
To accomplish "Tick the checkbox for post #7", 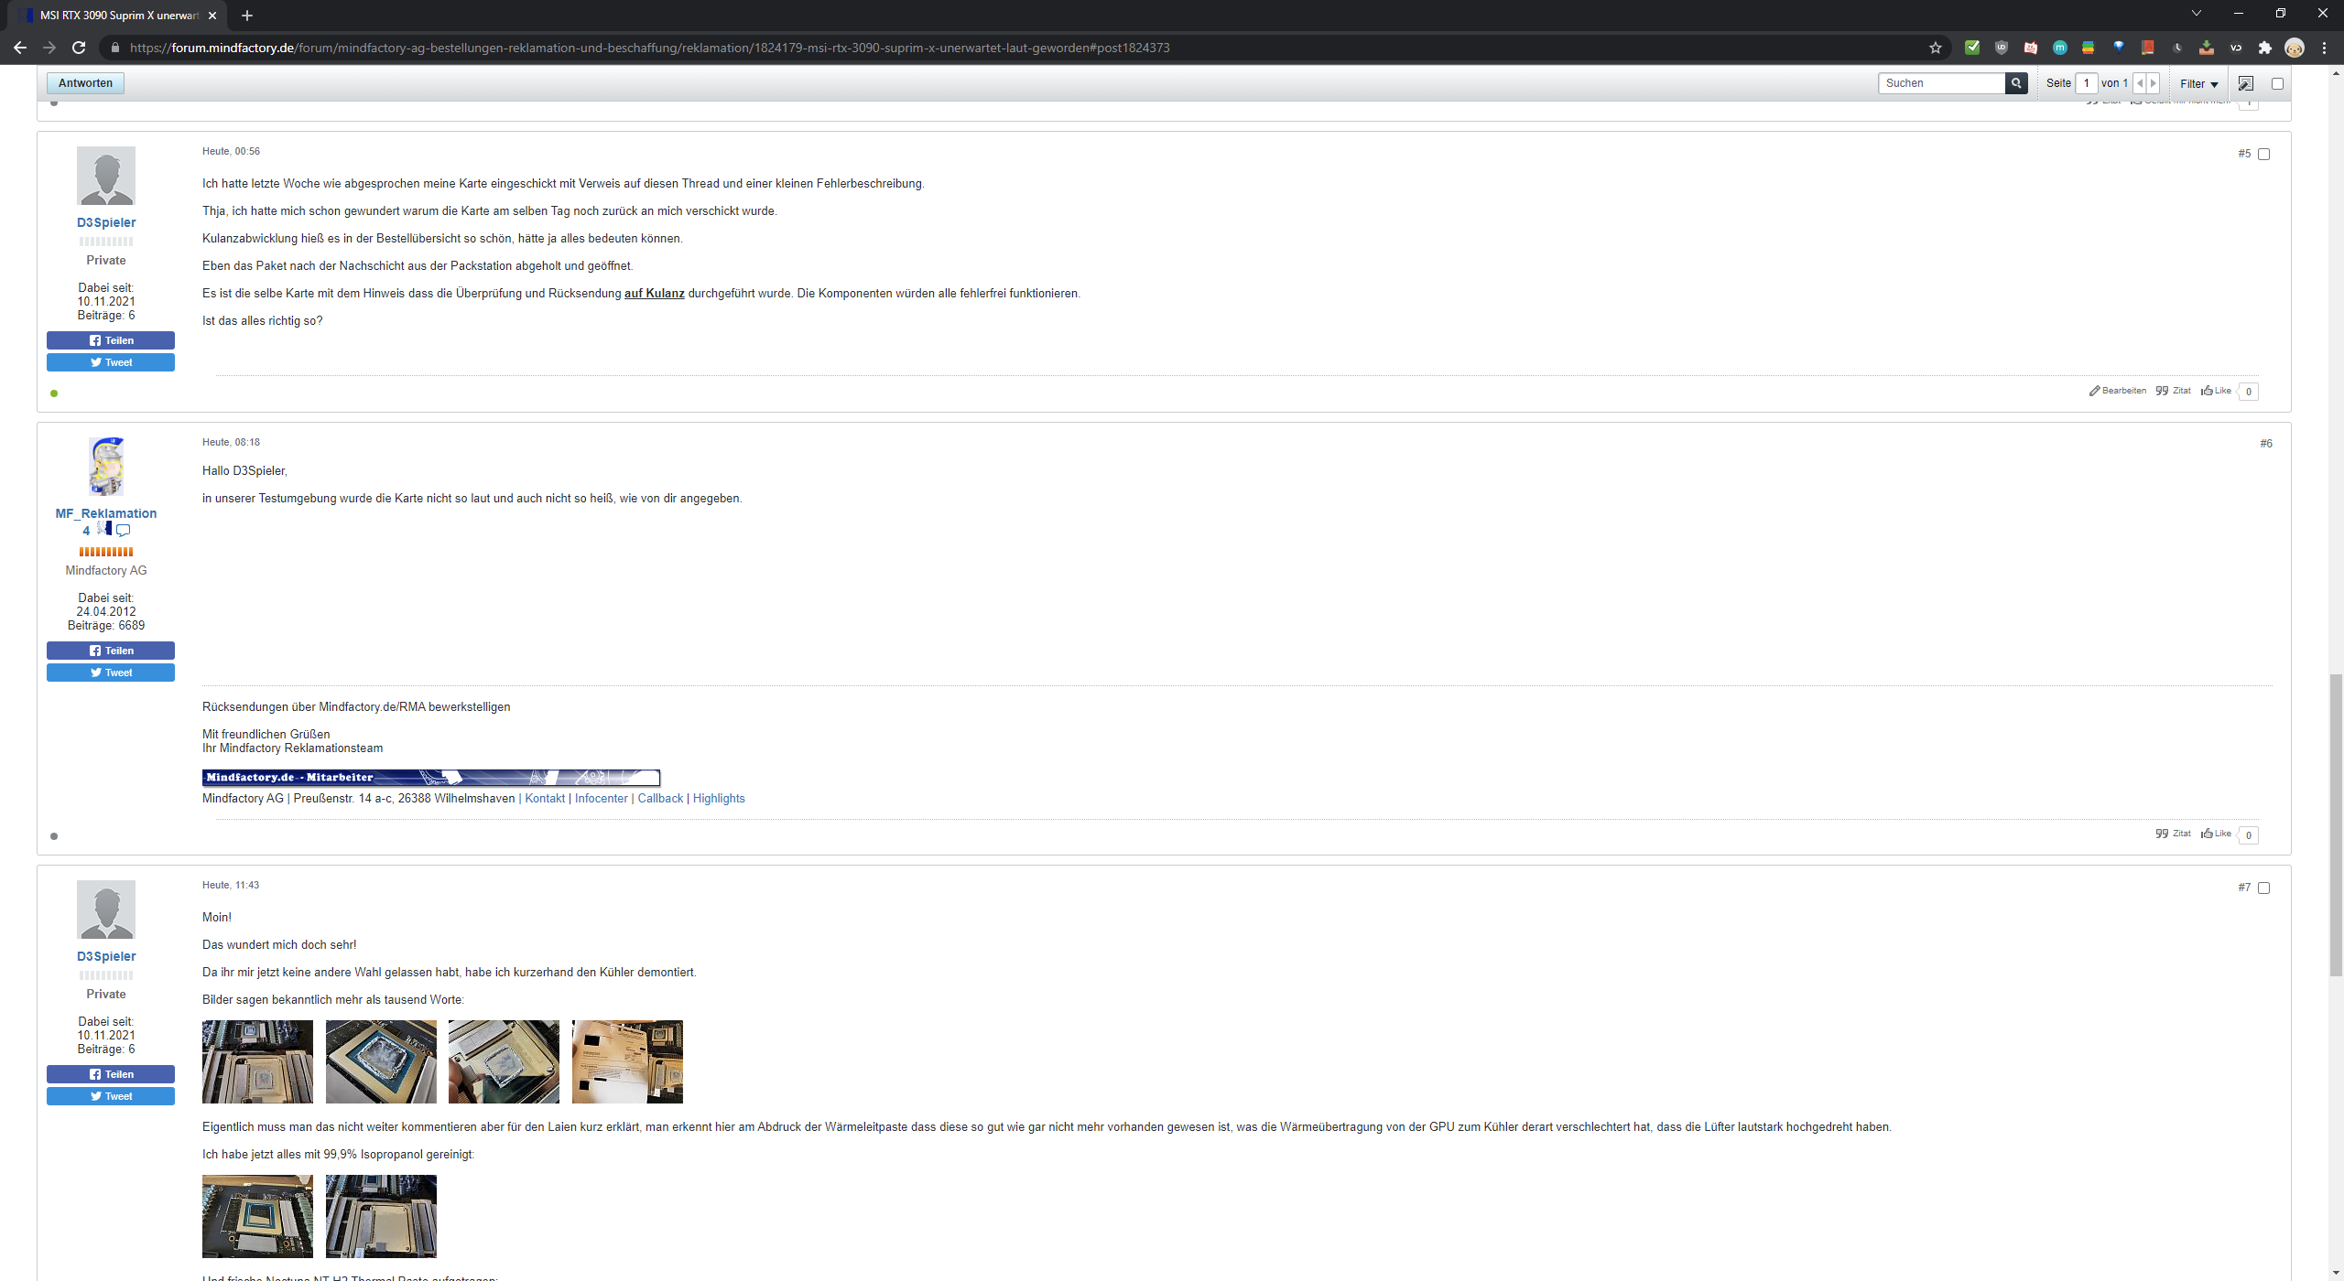I will pyautogui.click(x=2264, y=888).
